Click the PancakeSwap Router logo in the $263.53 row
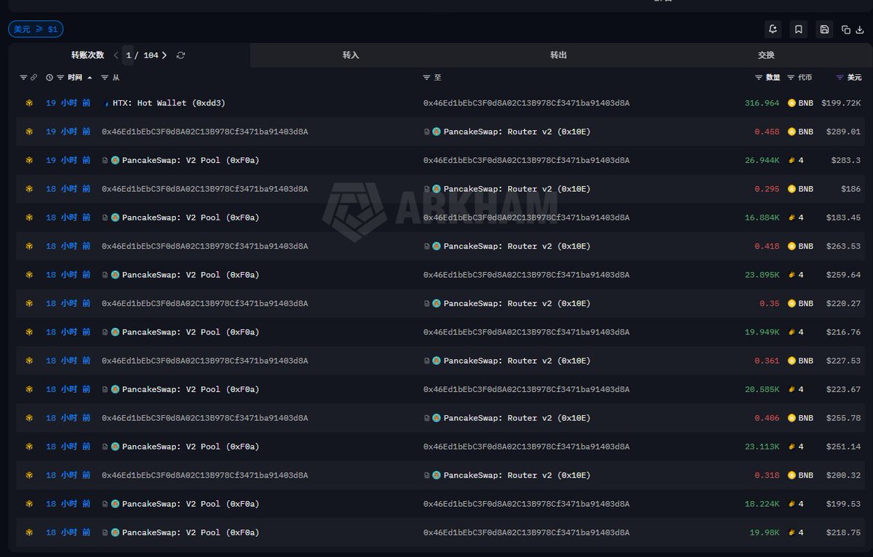The width and height of the screenshot is (873, 557). [436, 247]
